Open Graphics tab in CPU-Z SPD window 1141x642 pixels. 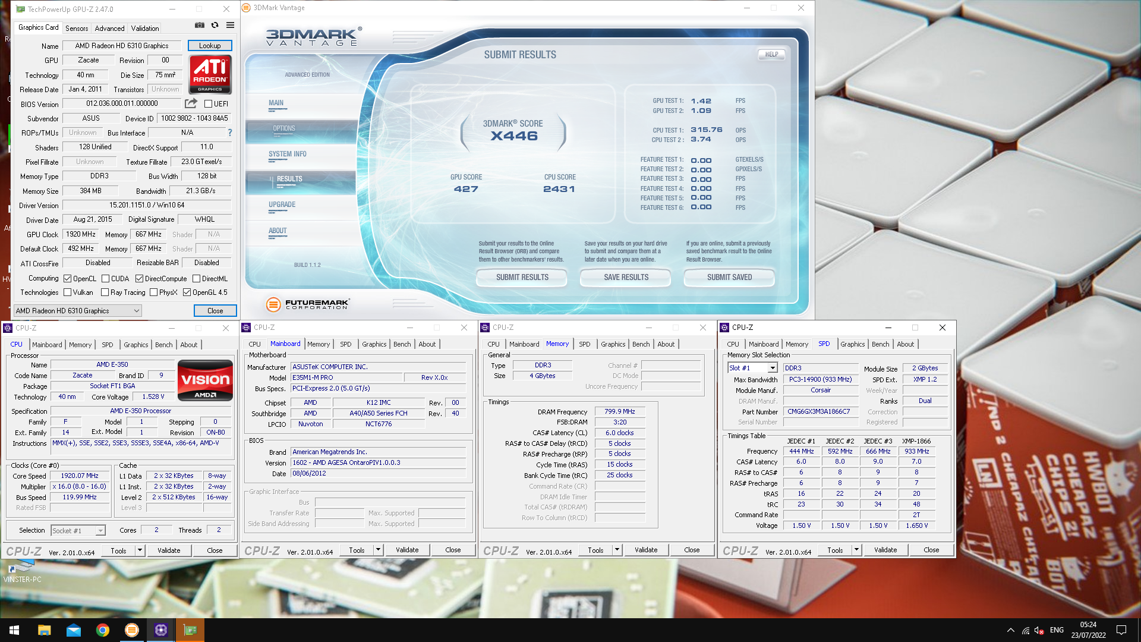853,344
